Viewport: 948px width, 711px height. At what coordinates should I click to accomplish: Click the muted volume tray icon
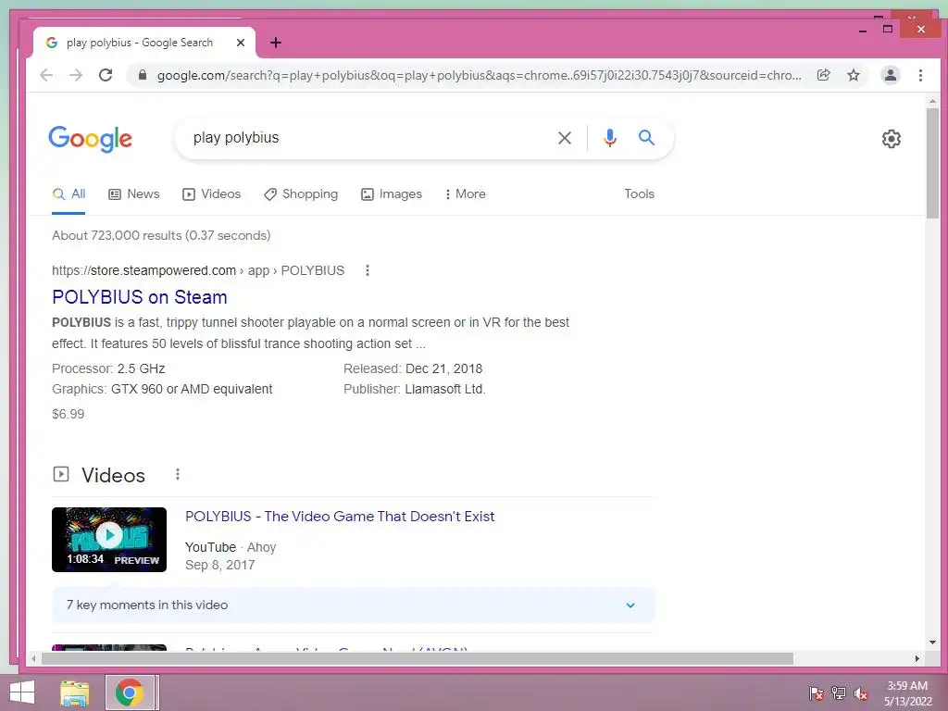[x=861, y=692]
